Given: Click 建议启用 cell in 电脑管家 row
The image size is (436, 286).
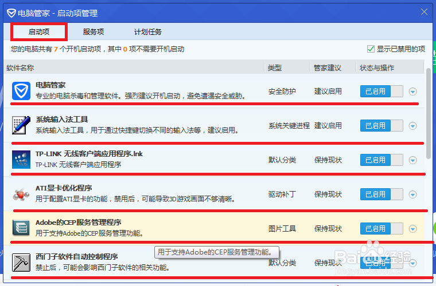Looking at the screenshot, I should point(328,91).
